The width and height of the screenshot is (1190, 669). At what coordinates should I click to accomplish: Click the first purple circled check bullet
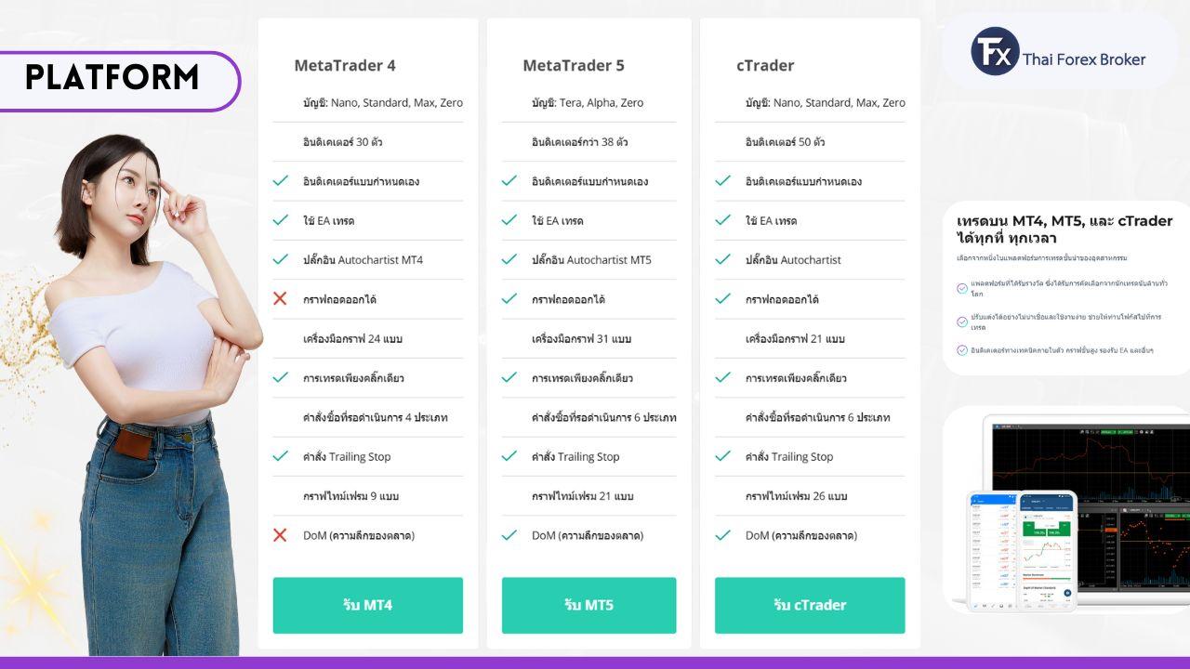(x=962, y=288)
